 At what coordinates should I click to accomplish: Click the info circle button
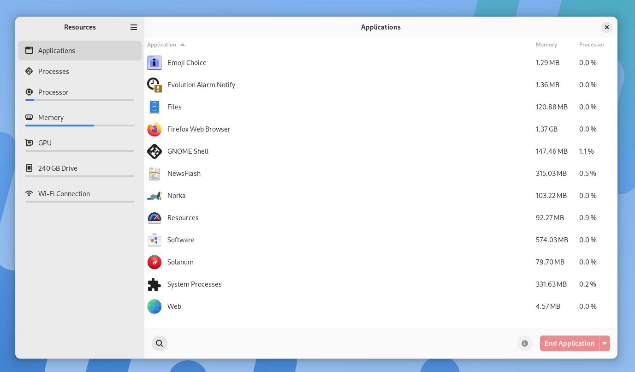click(525, 343)
